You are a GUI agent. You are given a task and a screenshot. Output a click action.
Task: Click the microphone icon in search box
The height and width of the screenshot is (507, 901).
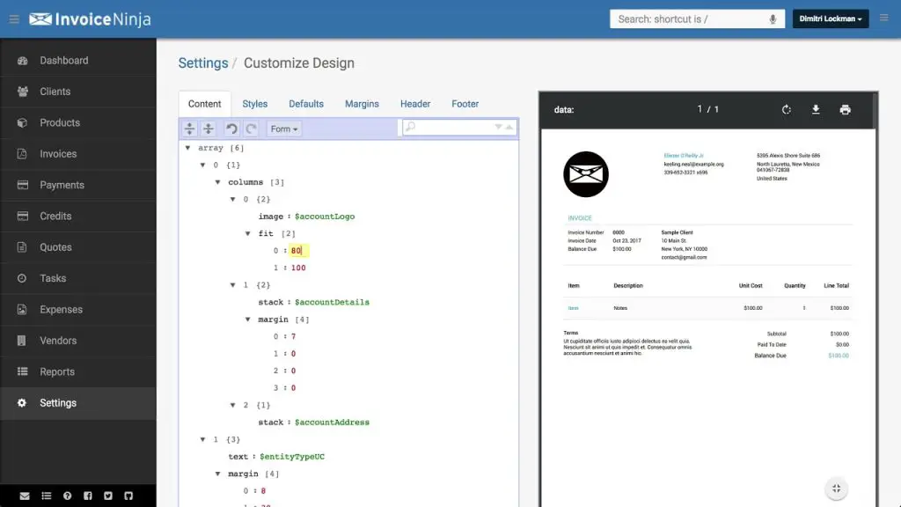[x=773, y=19]
